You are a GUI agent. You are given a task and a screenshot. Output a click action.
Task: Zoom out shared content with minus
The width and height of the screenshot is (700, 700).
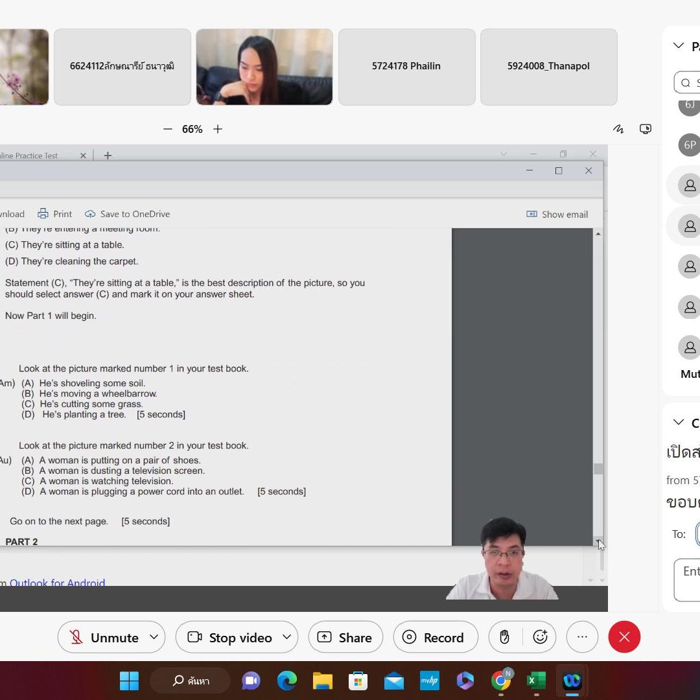coord(168,129)
